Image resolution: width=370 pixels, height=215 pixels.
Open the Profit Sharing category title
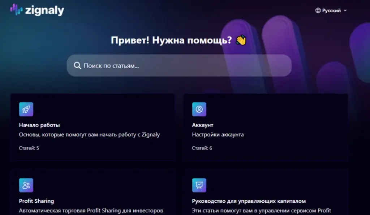click(36, 201)
